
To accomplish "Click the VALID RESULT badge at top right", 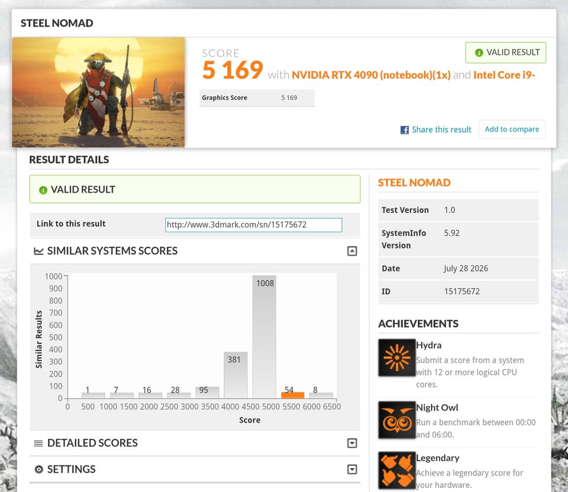I will 506,53.
